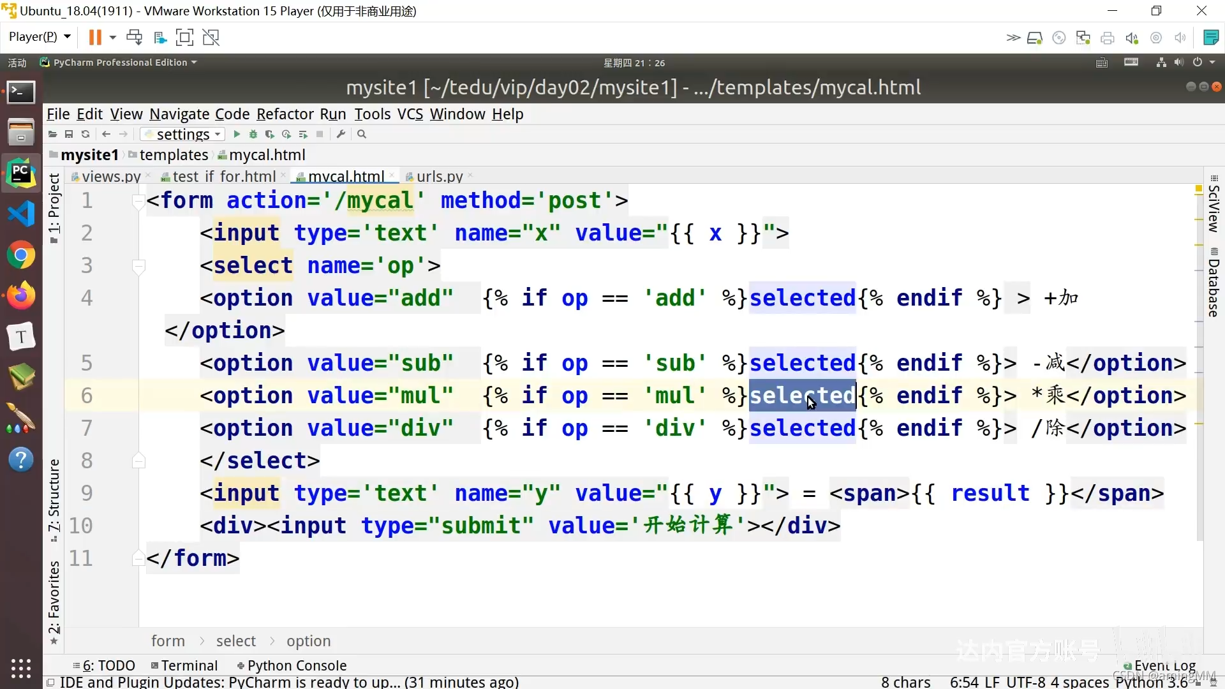Viewport: 1225px width, 689px height.
Task: Navigate back with the left arrow icon
Action: 106,134
